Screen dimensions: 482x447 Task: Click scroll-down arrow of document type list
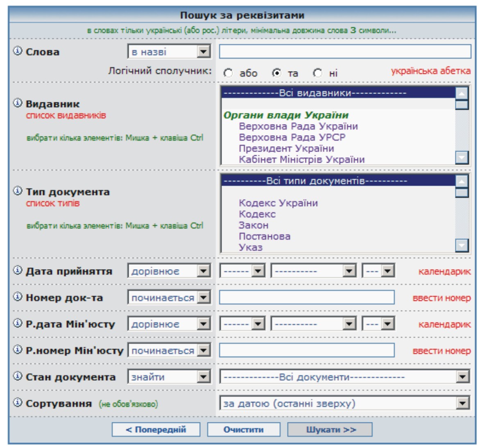462,245
